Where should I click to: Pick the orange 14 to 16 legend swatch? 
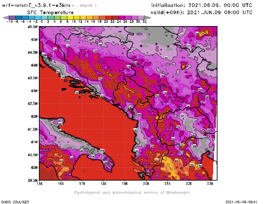pos(89,17)
